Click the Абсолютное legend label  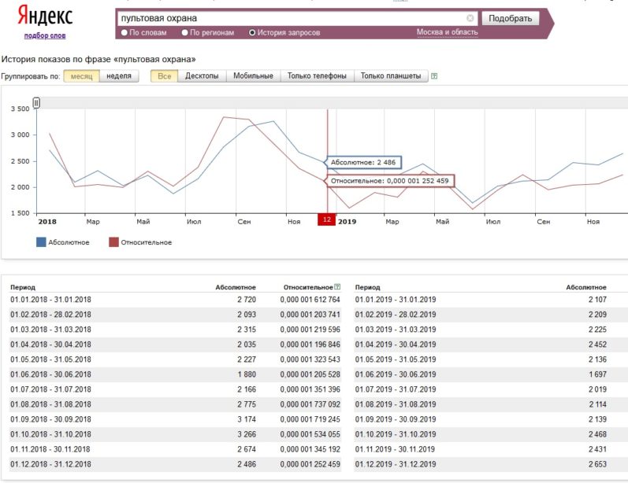pos(69,242)
